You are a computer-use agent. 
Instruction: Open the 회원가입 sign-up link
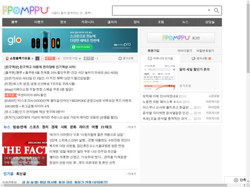(x=153, y=51)
